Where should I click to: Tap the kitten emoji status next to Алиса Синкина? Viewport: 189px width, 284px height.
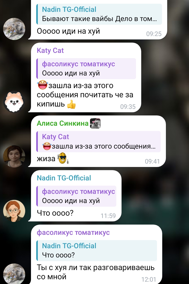[95, 123]
